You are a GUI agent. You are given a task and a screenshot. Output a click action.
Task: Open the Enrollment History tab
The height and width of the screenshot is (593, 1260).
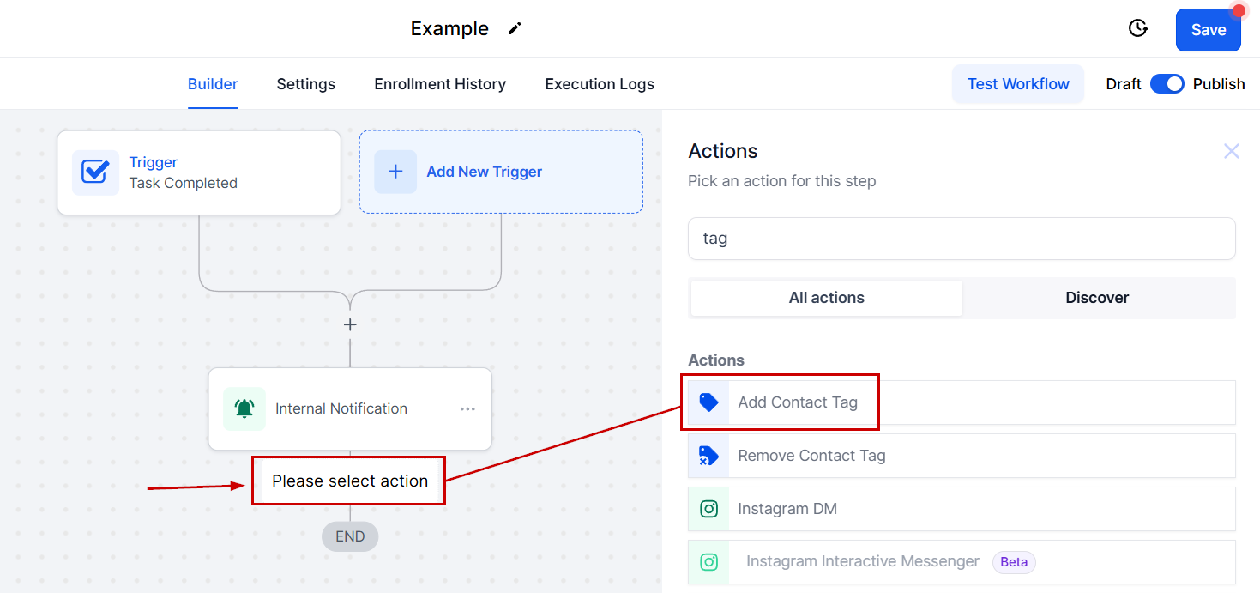coord(440,84)
